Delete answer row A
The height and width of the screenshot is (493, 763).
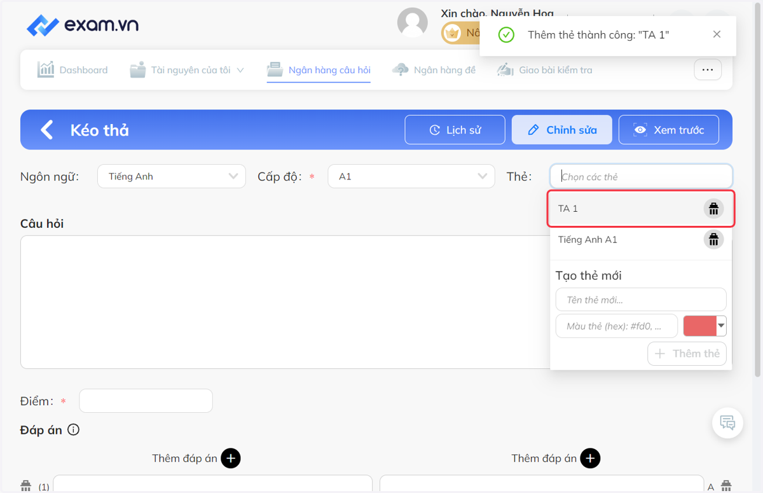(x=727, y=486)
